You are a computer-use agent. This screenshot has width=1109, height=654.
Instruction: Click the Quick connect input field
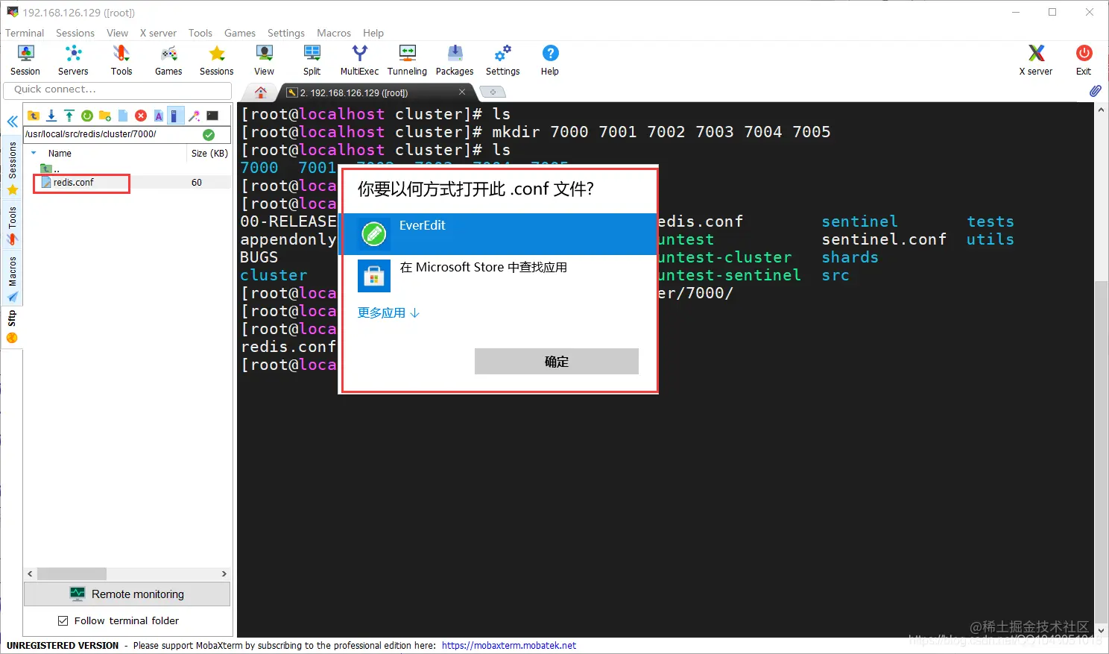coord(118,89)
